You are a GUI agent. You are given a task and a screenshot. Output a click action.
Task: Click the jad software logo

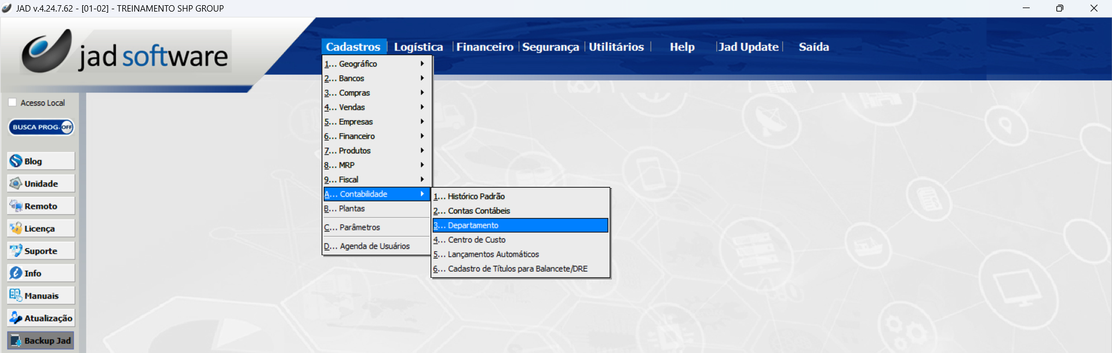coord(126,53)
